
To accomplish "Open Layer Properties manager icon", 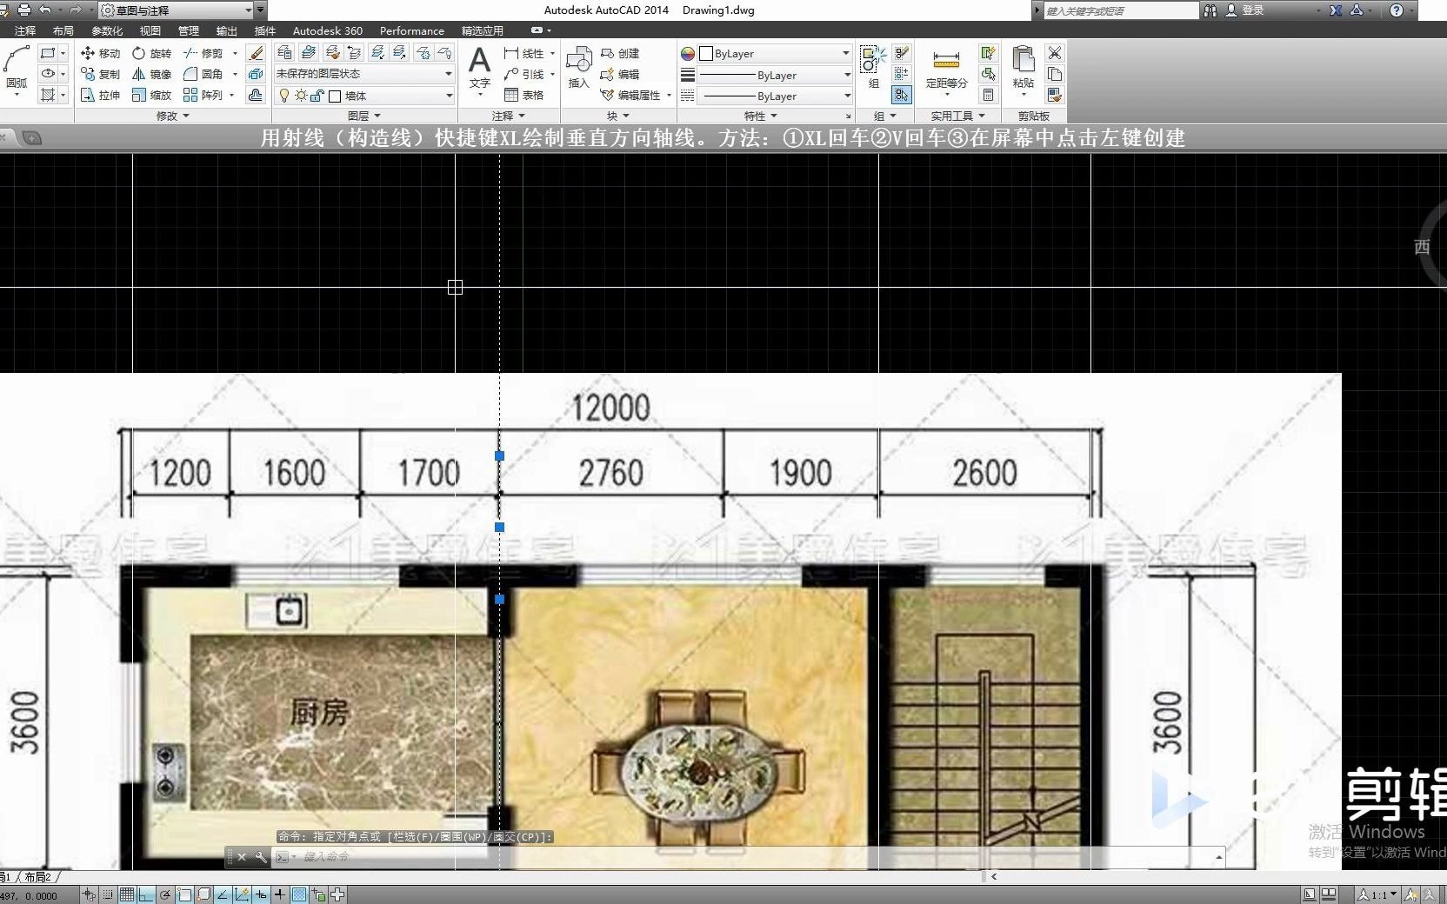I will point(284,53).
